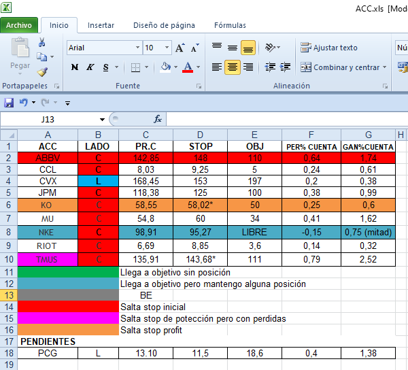Viewport: 408px width, 370px height.
Task: Click the Cut scissors icon
Action: [41, 42]
